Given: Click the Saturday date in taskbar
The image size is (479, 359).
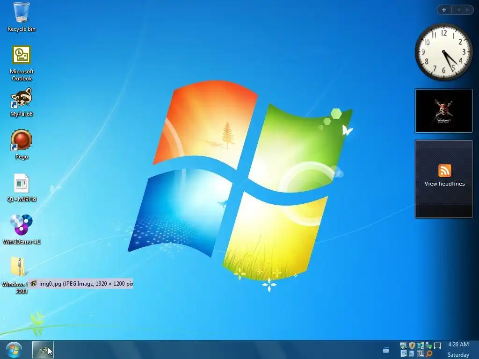Looking at the screenshot, I should tap(458, 354).
